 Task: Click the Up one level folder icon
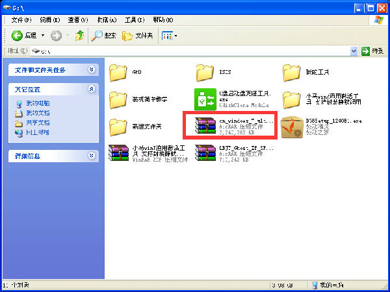point(79,35)
